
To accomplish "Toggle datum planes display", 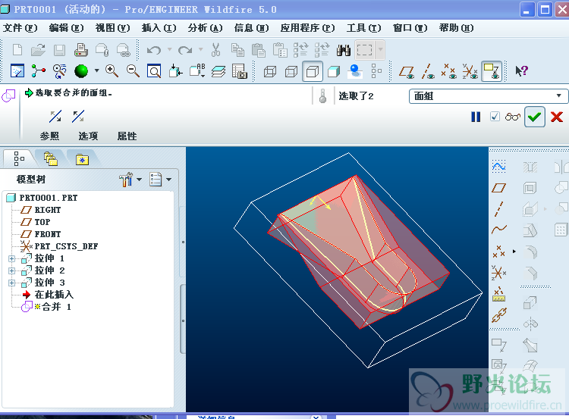I will tap(407, 71).
